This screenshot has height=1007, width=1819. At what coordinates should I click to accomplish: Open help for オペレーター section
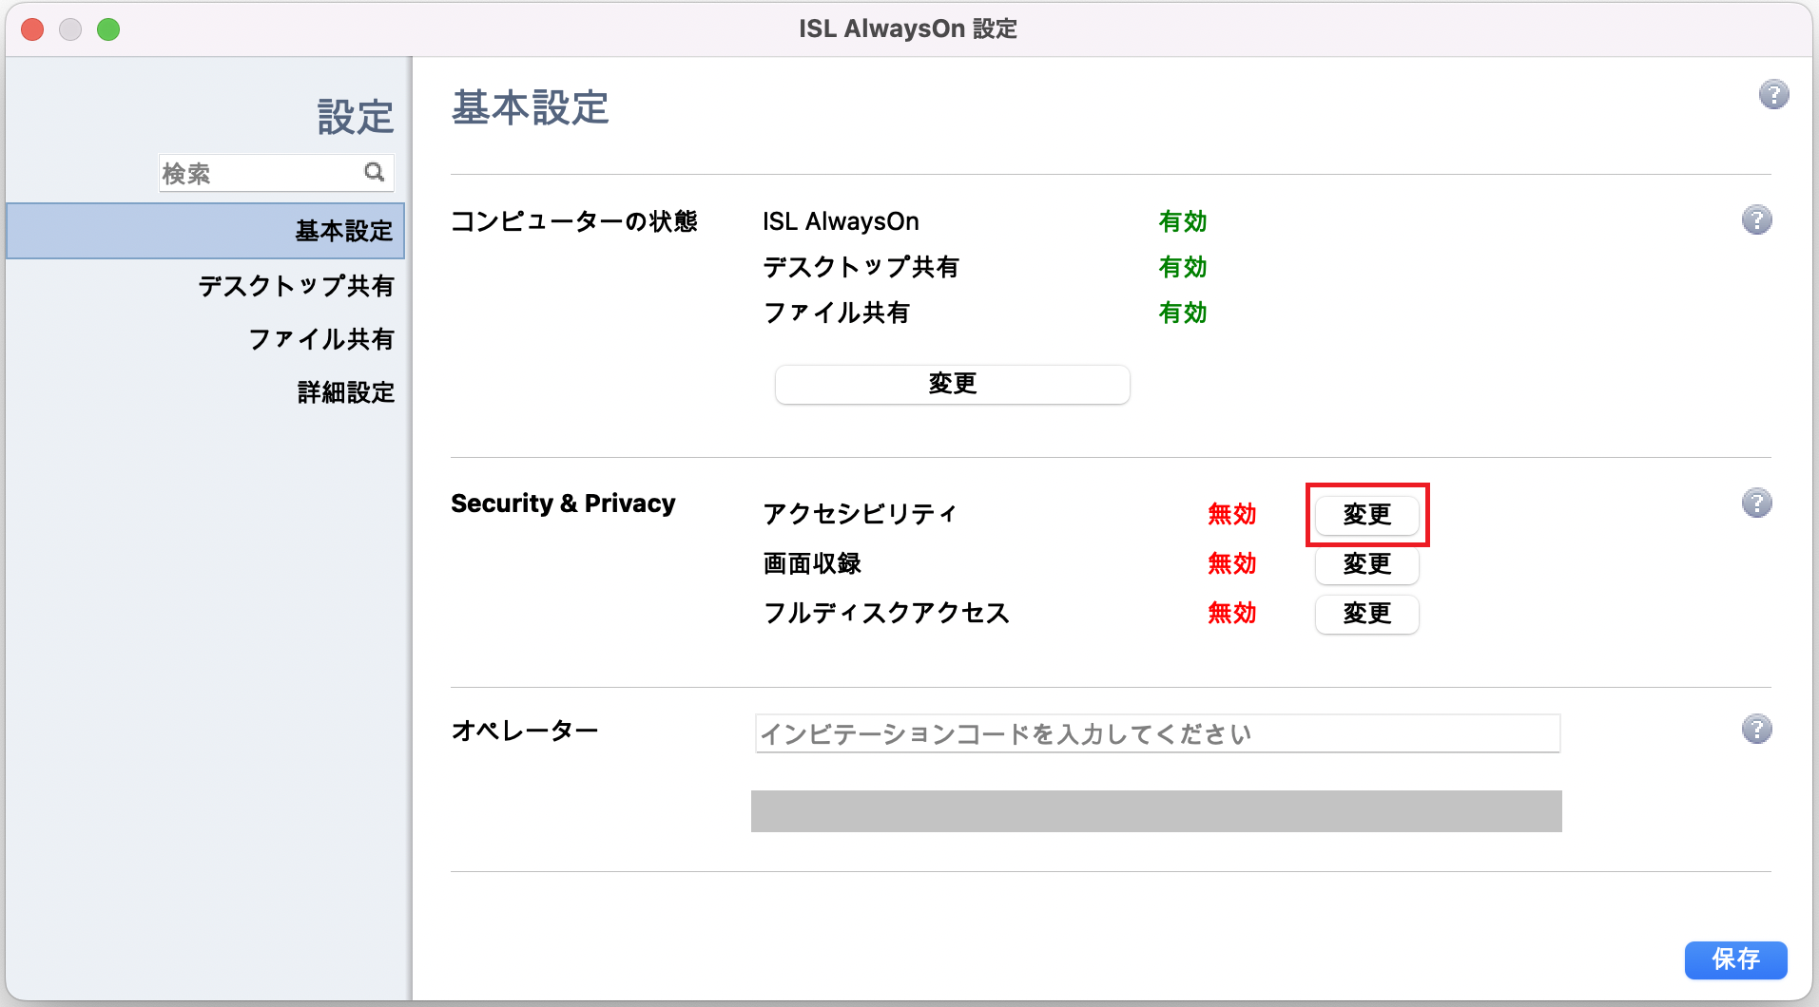click(1756, 730)
